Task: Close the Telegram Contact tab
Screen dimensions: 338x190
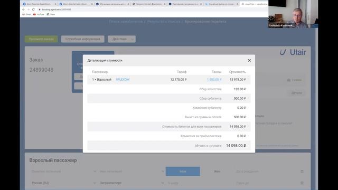Action: pos(164,4)
